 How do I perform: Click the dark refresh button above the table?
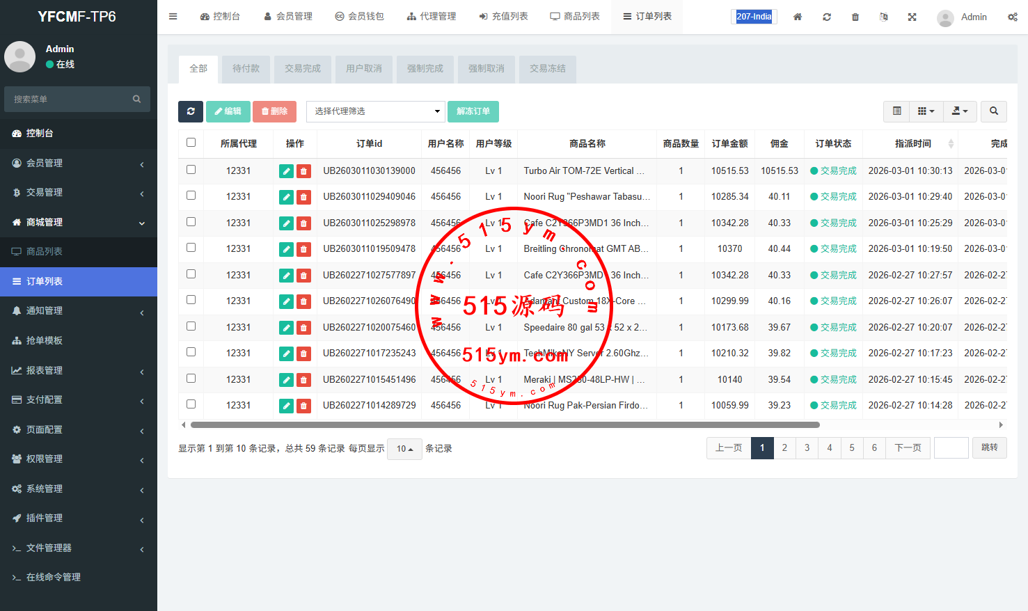point(191,111)
